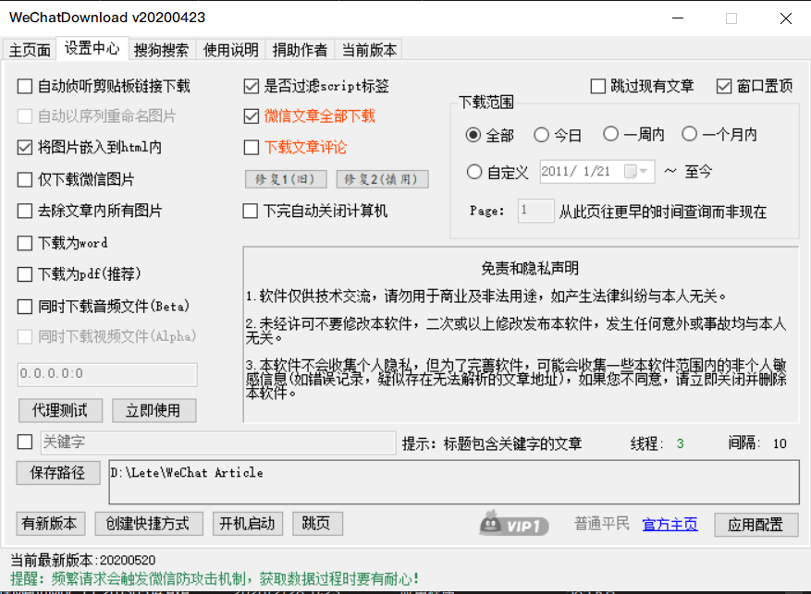Check 跳过现有文章 option

(x=598, y=87)
